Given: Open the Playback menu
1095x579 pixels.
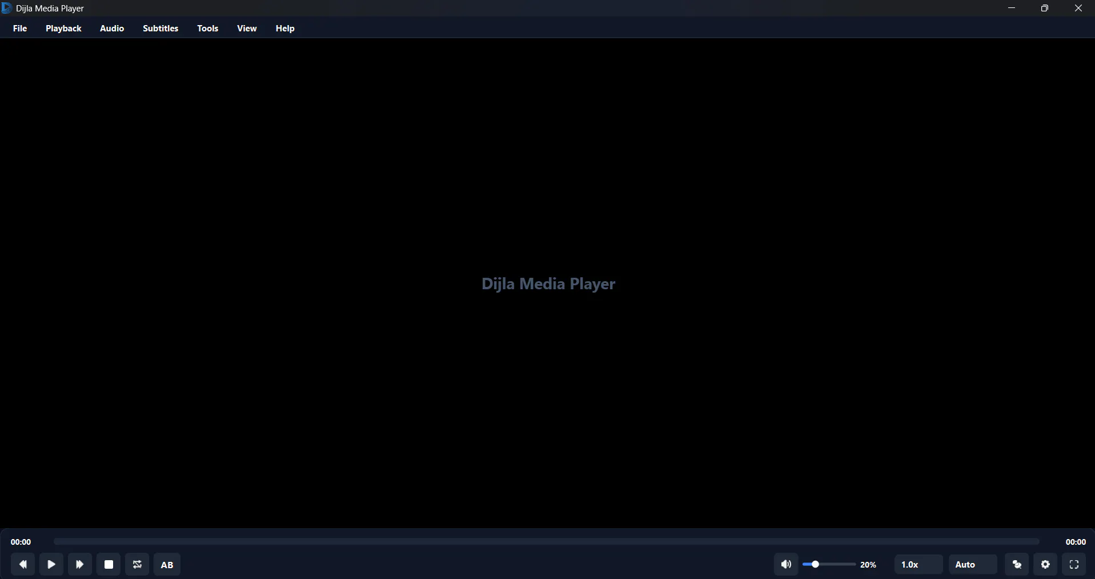Looking at the screenshot, I should [x=63, y=29].
